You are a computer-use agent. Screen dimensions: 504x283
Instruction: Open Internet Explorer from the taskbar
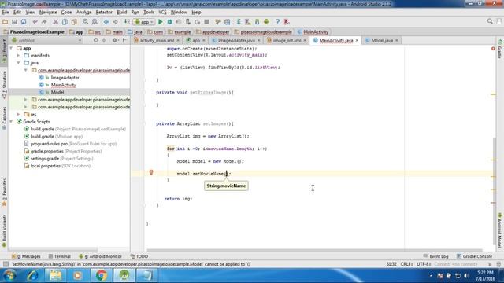pos(33,275)
